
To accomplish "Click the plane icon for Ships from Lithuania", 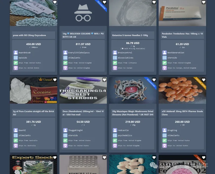I will [115, 63].
